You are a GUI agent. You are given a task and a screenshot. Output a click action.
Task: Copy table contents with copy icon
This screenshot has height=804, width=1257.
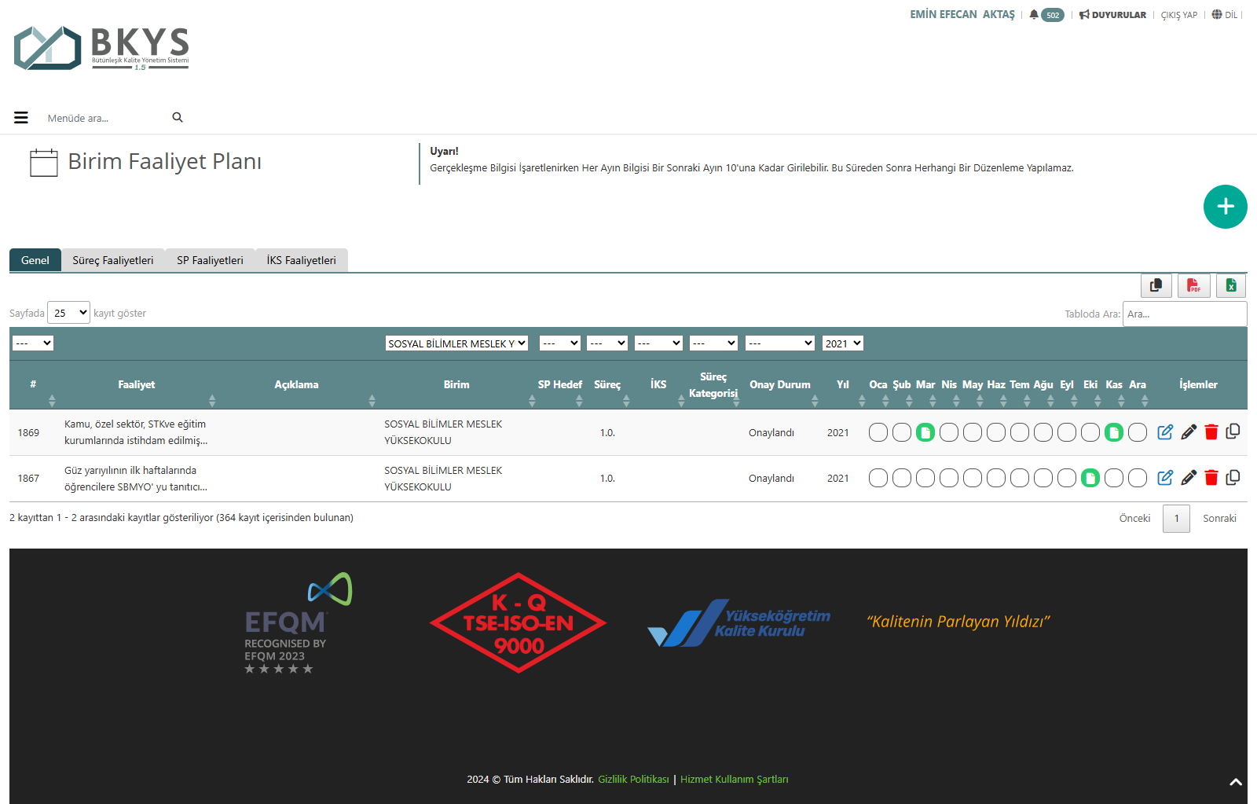tap(1156, 285)
